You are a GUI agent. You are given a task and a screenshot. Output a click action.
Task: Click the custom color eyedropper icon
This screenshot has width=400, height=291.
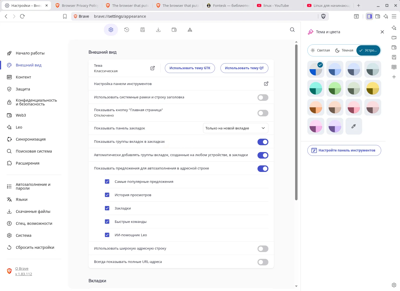pos(354,126)
